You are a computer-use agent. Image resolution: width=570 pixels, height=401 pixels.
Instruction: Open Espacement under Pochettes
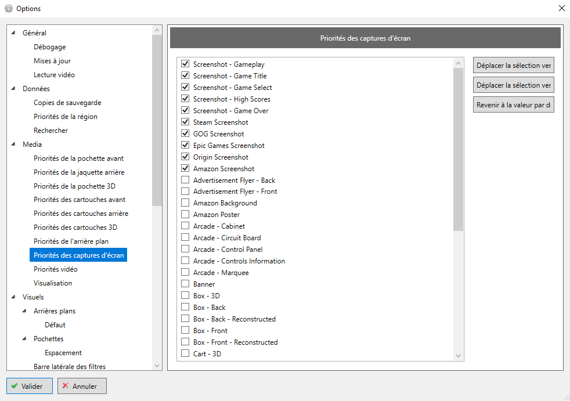pos(63,353)
